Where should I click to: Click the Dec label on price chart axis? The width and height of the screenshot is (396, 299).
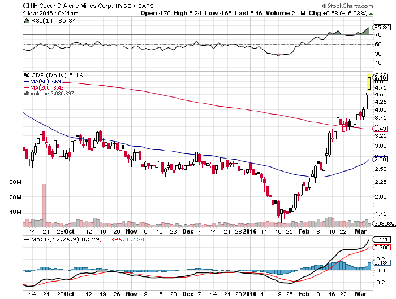188,231
